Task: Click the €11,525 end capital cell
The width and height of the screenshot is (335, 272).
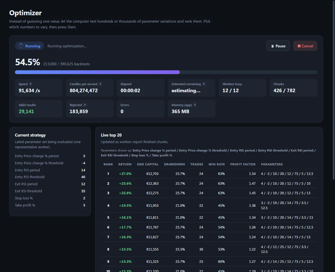Action: coord(152,261)
